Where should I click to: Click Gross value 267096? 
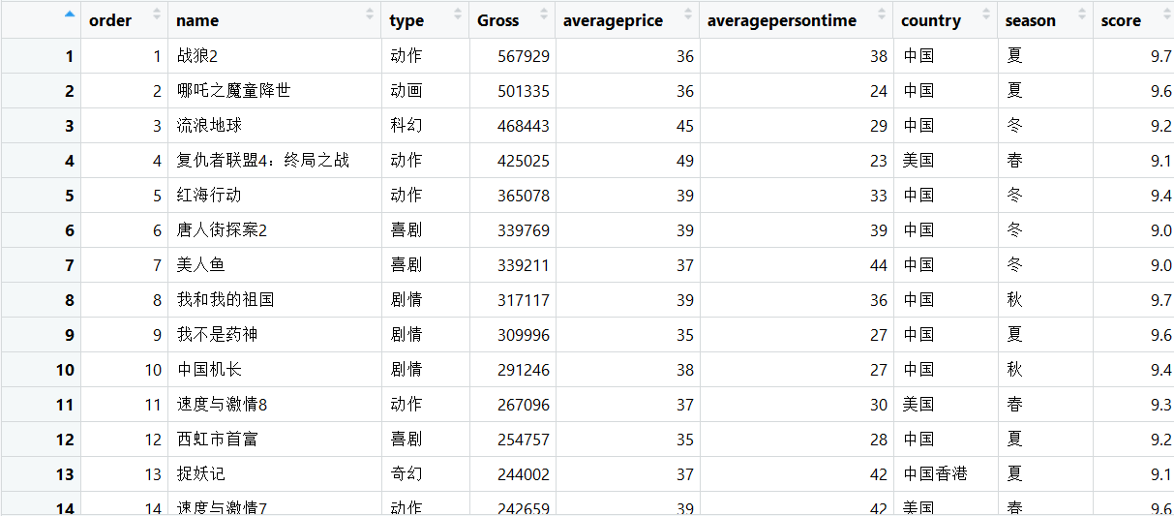[524, 405]
